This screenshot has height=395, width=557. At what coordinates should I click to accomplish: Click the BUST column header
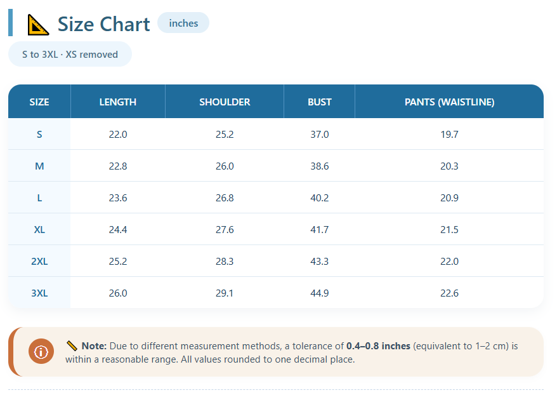320,102
